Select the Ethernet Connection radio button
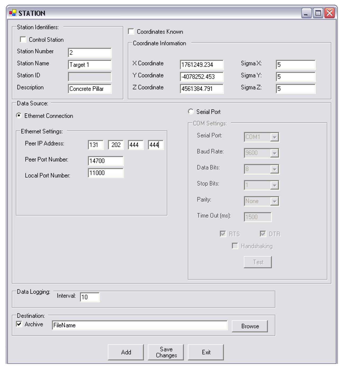 coord(19,116)
